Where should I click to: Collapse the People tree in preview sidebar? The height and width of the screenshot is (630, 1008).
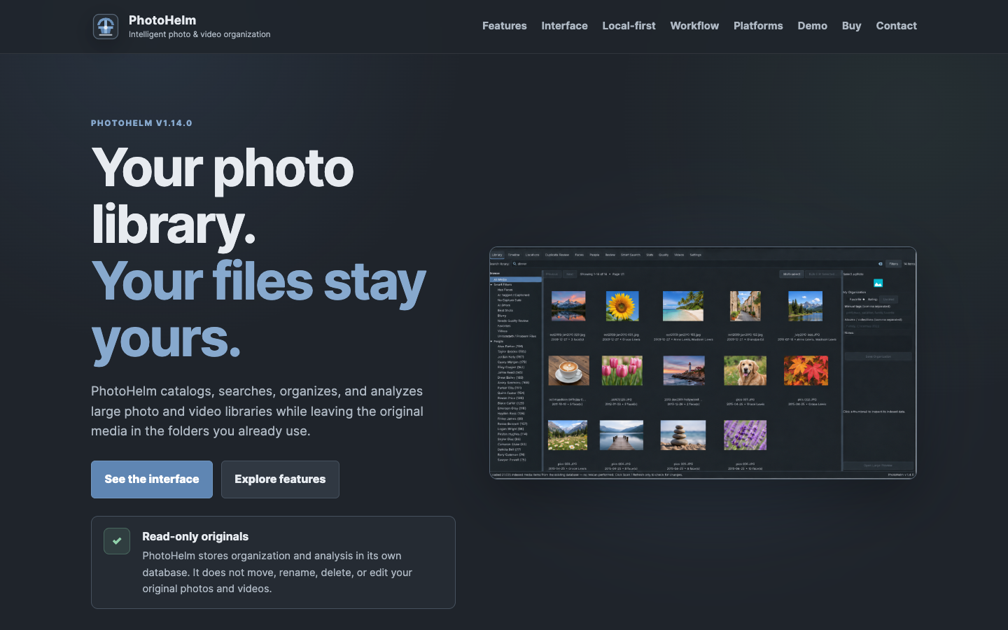(x=491, y=342)
